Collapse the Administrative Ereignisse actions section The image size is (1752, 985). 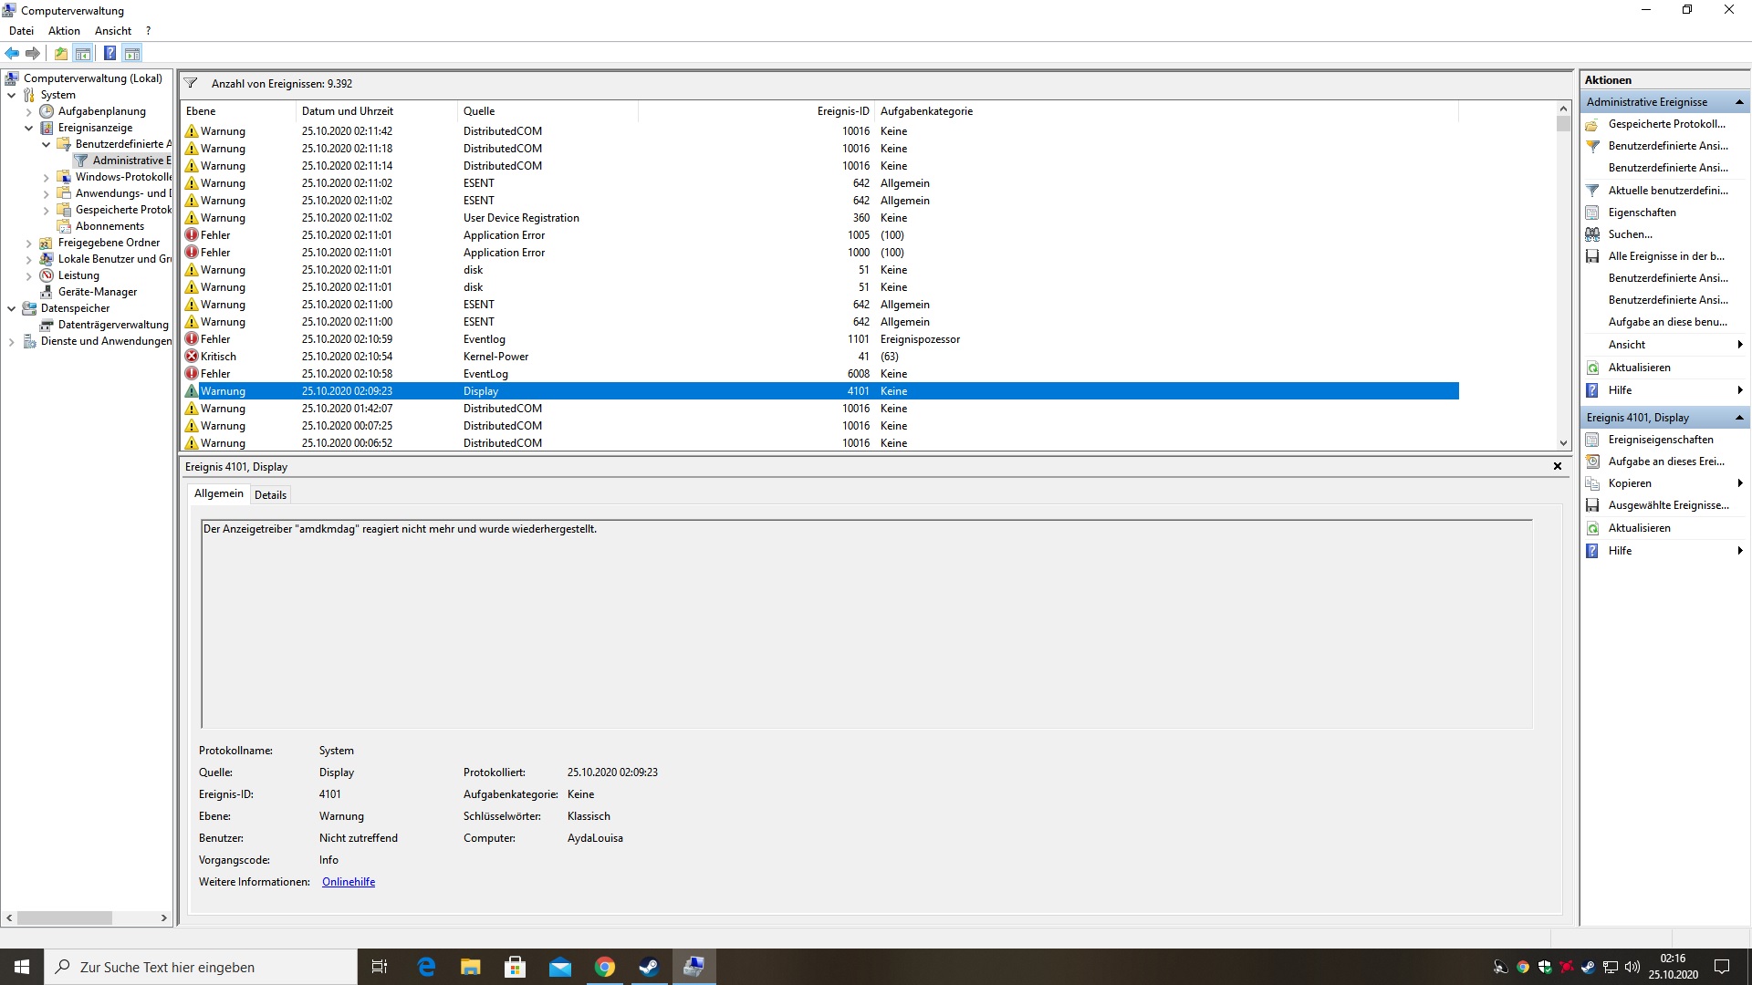point(1738,102)
